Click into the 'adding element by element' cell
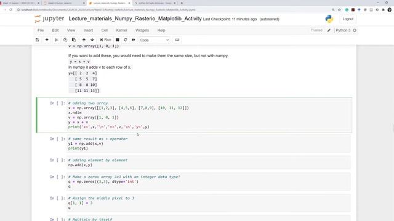 209,162
